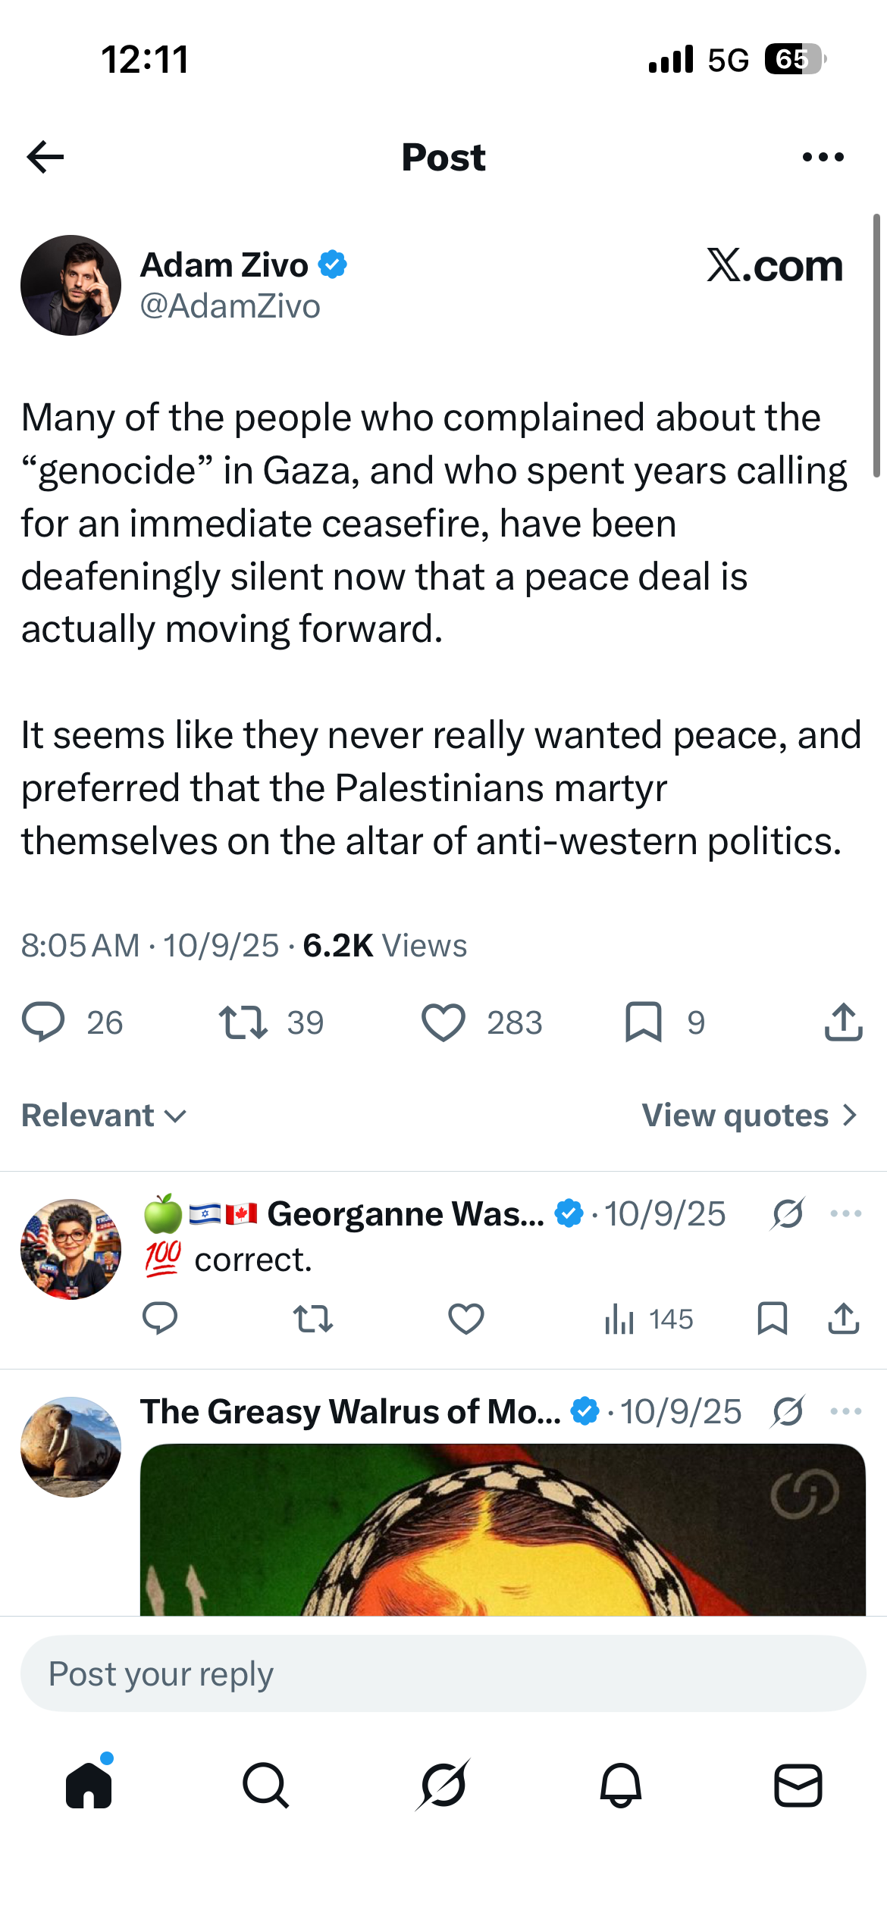Bookmark Adam Zivo's post
The image size is (887, 1919).
tap(643, 1022)
